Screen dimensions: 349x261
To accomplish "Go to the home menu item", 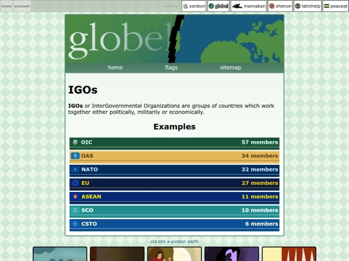I will 115,68.
